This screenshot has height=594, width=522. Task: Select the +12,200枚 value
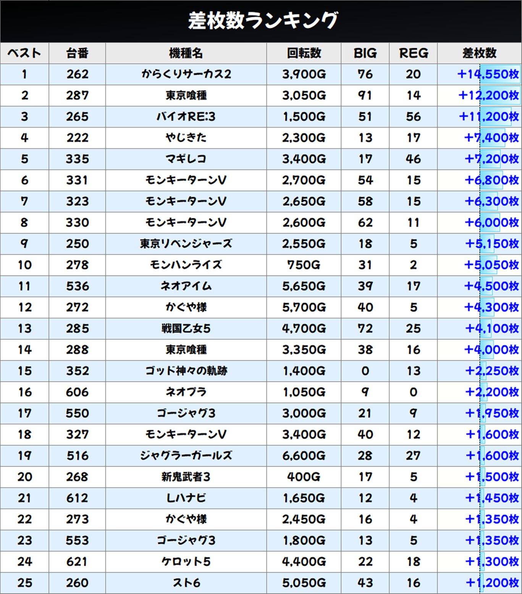coord(489,95)
